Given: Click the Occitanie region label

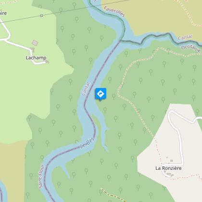Looking at the screenshot, I should 191,49.
